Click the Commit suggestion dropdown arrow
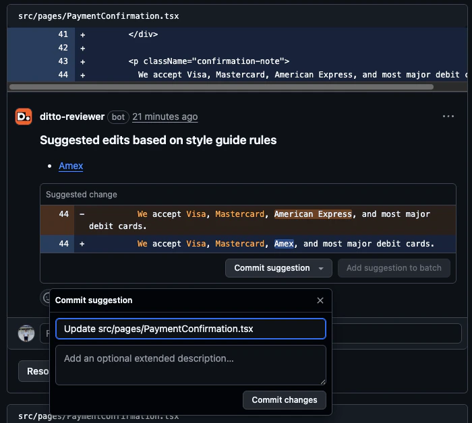The width and height of the screenshot is (472, 423). tap(321, 268)
